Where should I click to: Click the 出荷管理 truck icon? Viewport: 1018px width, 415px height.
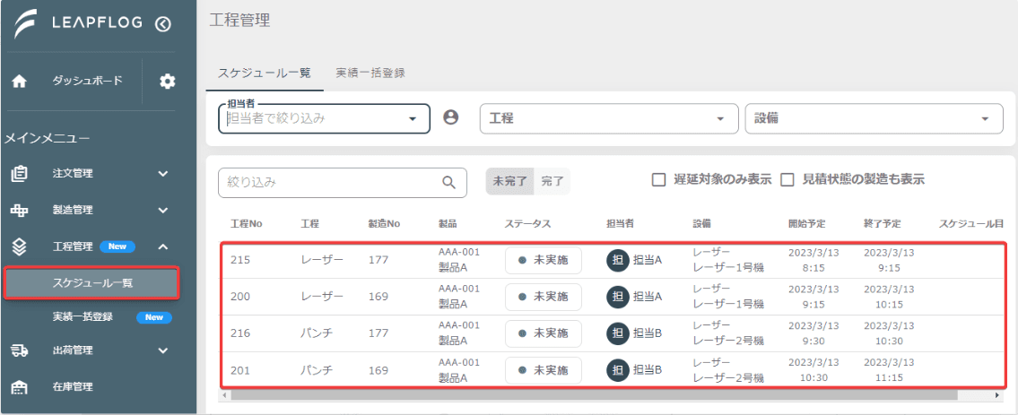(x=20, y=350)
